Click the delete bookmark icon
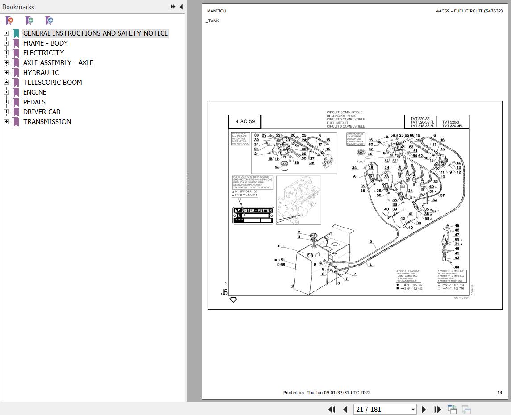The height and width of the screenshot is (415, 511). click(x=10, y=21)
